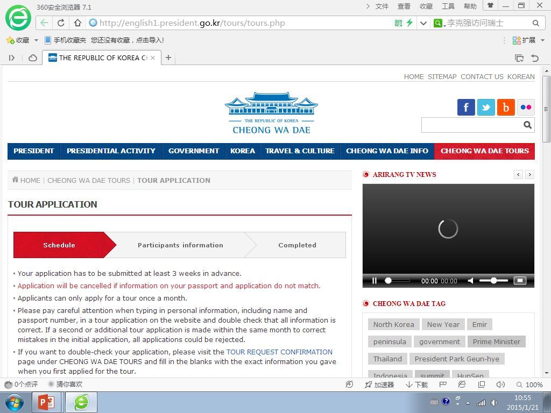Open the Windows Start button
551x413 pixels.
point(14,402)
